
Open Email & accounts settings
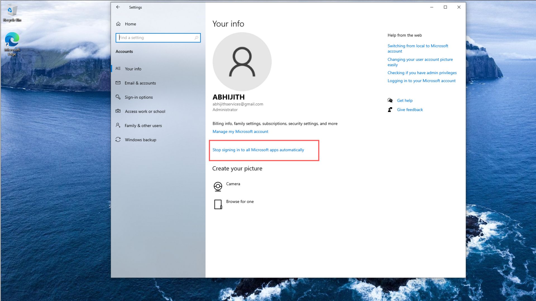point(140,83)
